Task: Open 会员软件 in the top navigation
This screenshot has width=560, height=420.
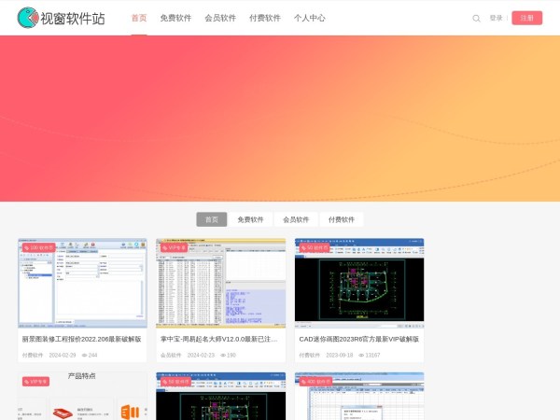Action: point(220,18)
